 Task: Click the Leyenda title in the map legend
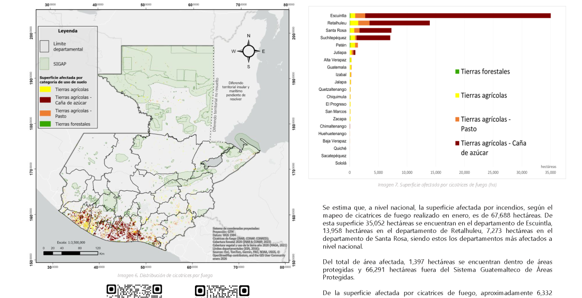[x=68, y=31]
